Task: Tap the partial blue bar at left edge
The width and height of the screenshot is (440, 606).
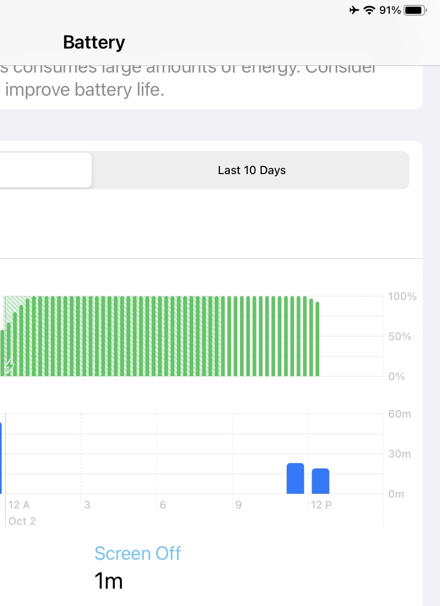Action: 1,459
